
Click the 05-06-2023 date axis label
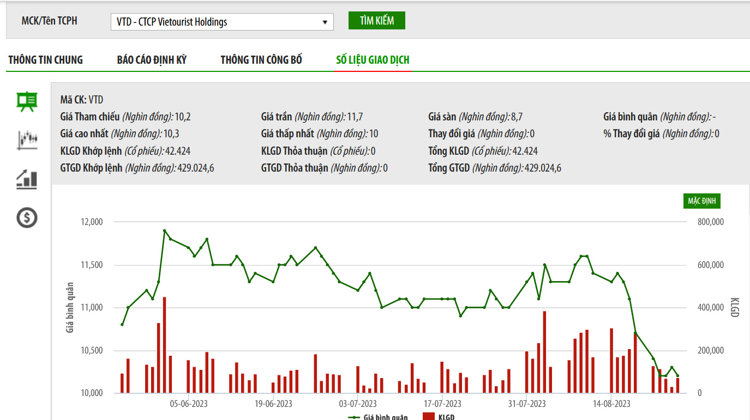tap(189, 404)
